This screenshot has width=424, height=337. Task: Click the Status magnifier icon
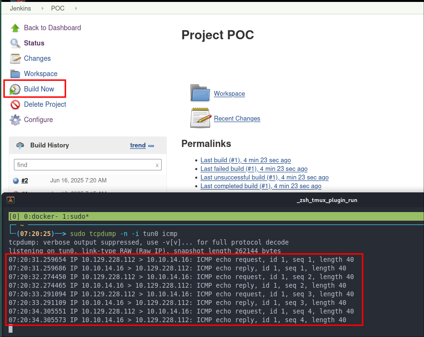click(x=15, y=43)
